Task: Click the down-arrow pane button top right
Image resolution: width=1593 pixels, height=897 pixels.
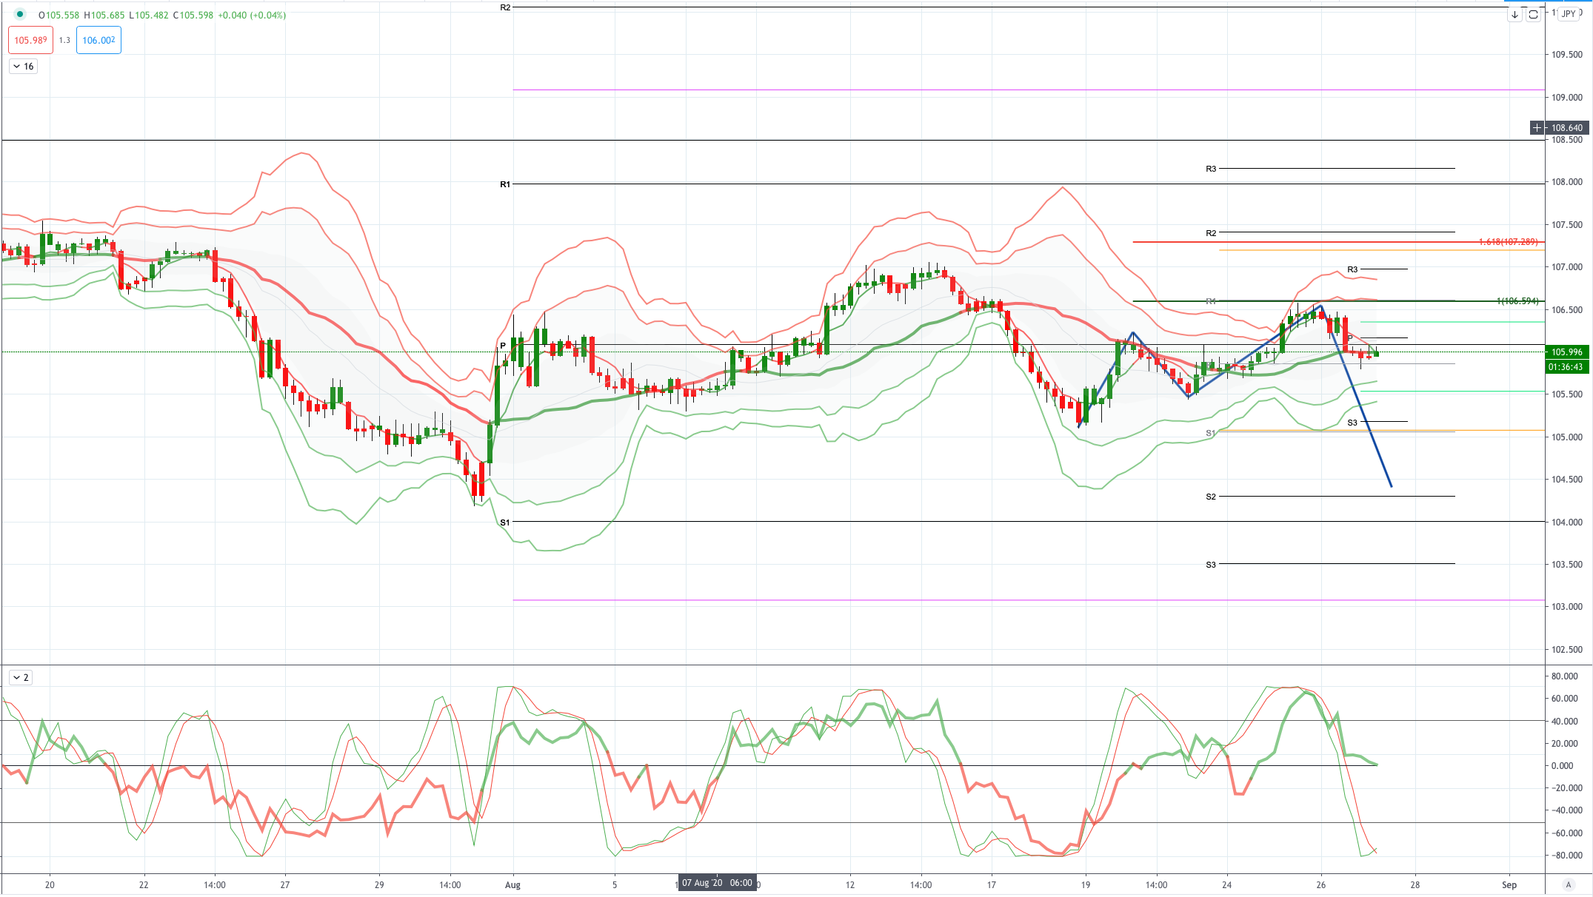Action: pos(1514,14)
